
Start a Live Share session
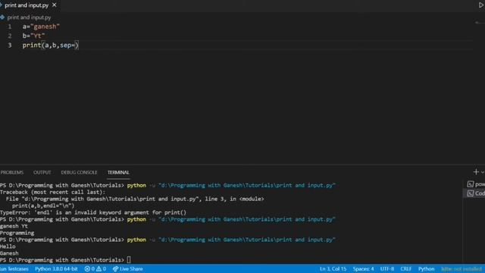(128, 268)
